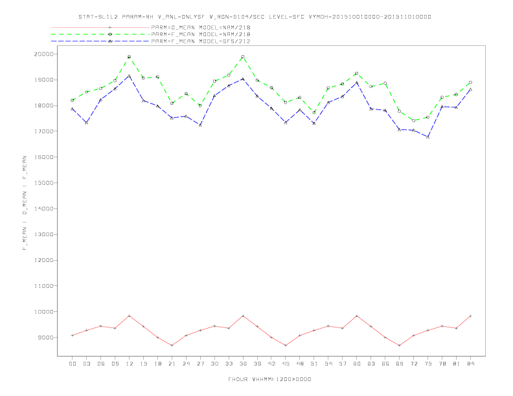Viewport: 513px width, 396px height.
Task: Select legend entry PARM=F_MEAN MODEL=NAM/218
Action: (x=201, y=34)
